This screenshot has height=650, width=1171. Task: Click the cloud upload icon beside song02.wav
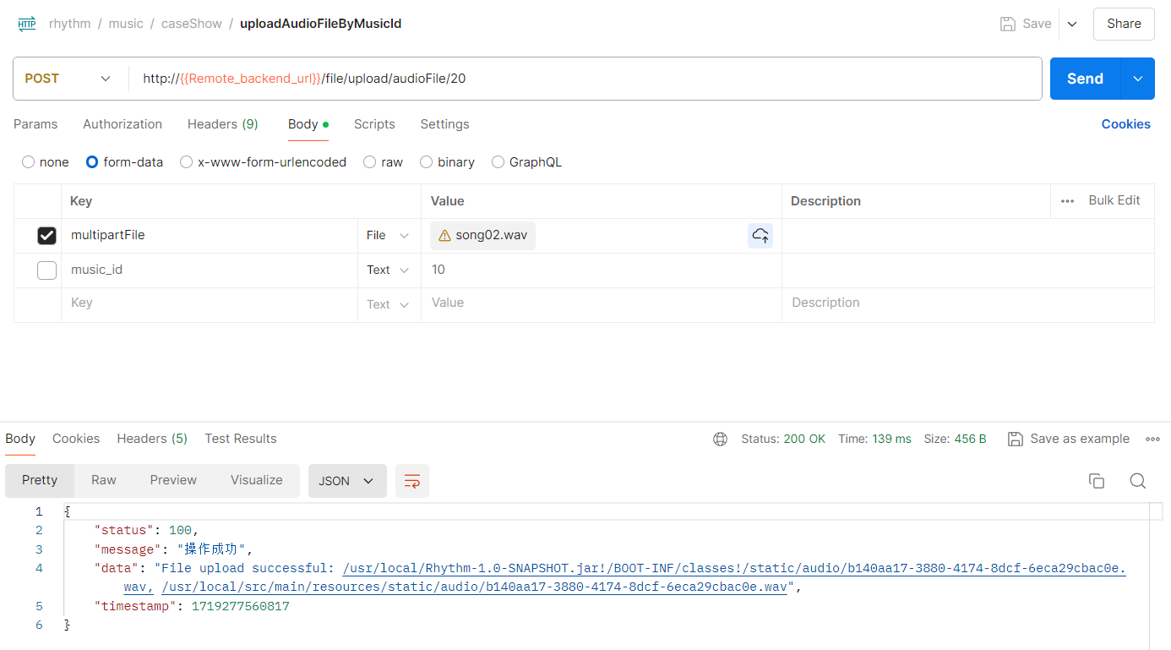[760, 236]
